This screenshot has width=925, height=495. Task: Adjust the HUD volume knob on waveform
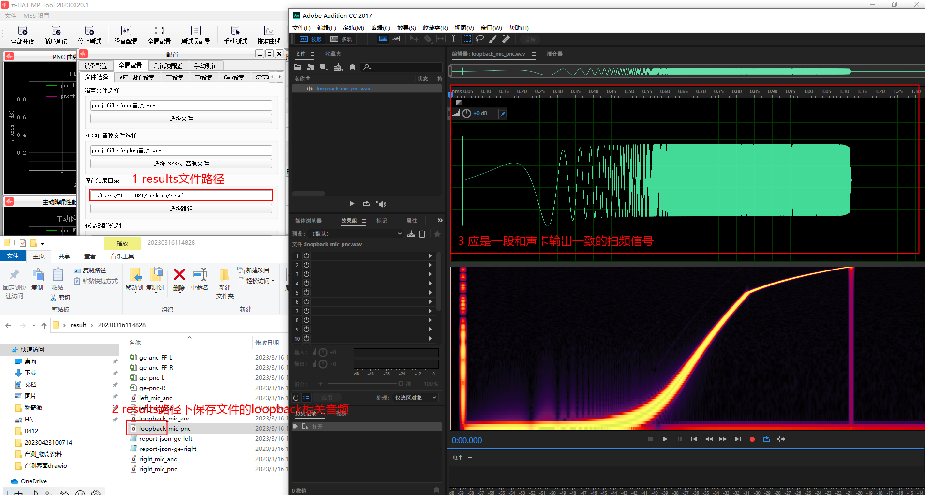466,113
